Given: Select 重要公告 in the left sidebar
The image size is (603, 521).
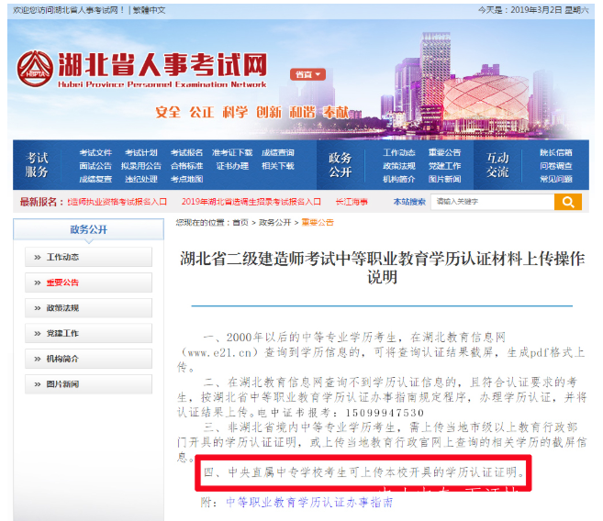Looking at the screenshot, I should pyautogui.click(x=88, y=283).
